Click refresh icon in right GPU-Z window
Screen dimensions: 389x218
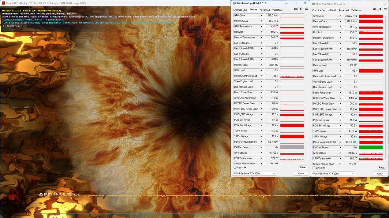click(x=380, y=9)
